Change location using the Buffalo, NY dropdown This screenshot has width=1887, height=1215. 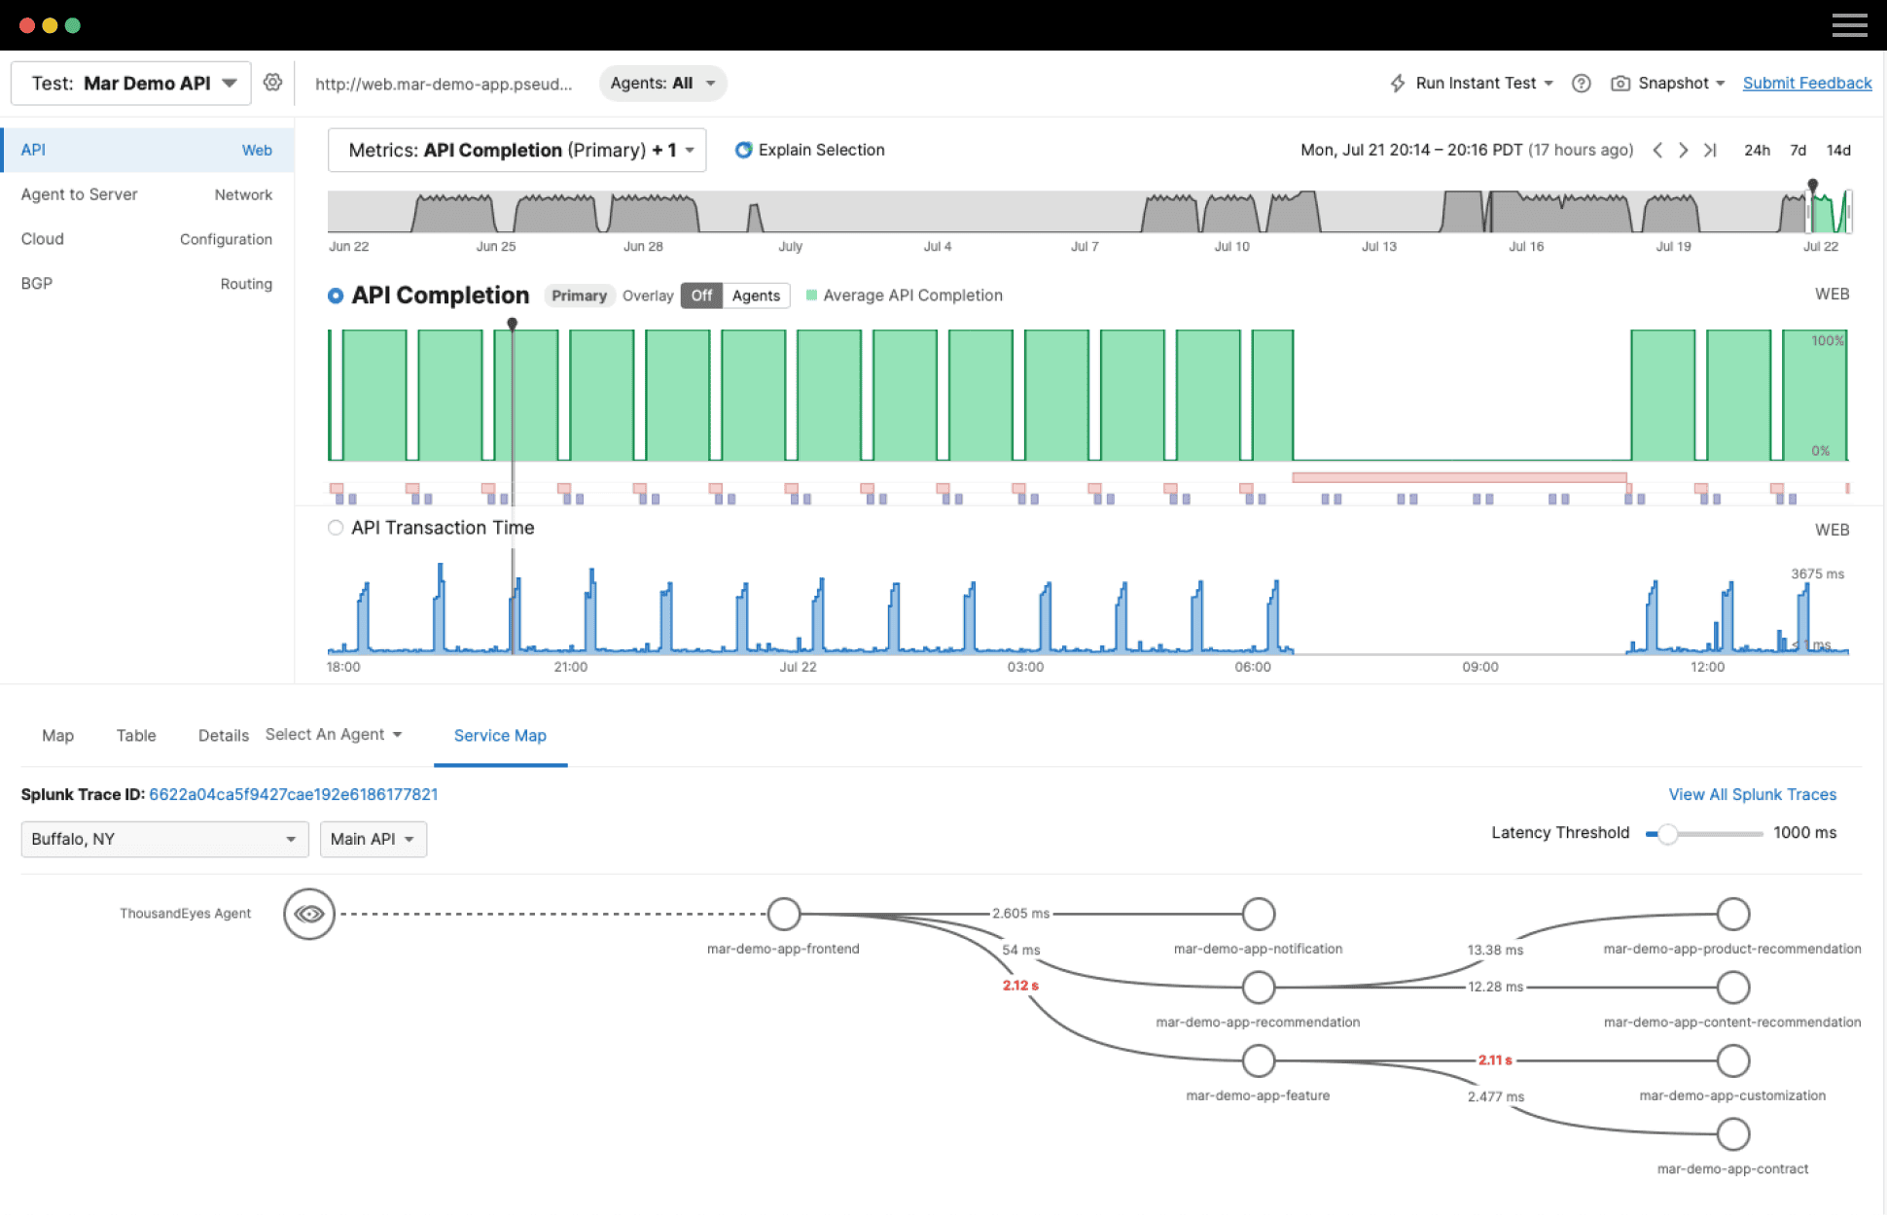coord(163,839)
